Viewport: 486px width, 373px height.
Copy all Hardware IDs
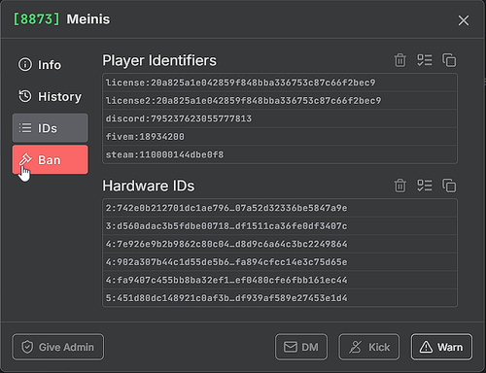tap(449, 186)
